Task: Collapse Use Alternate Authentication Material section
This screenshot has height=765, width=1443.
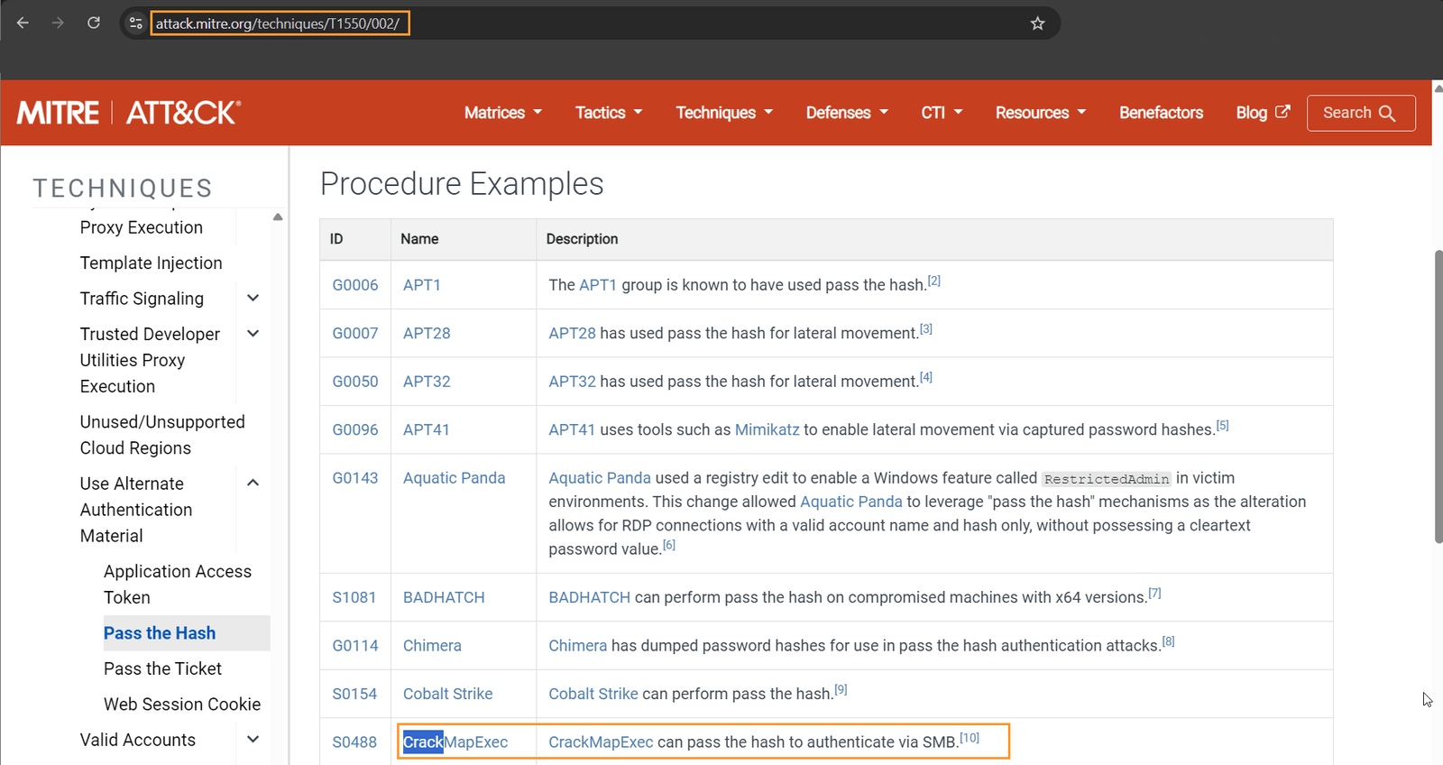Action: [x=253, y=483]
